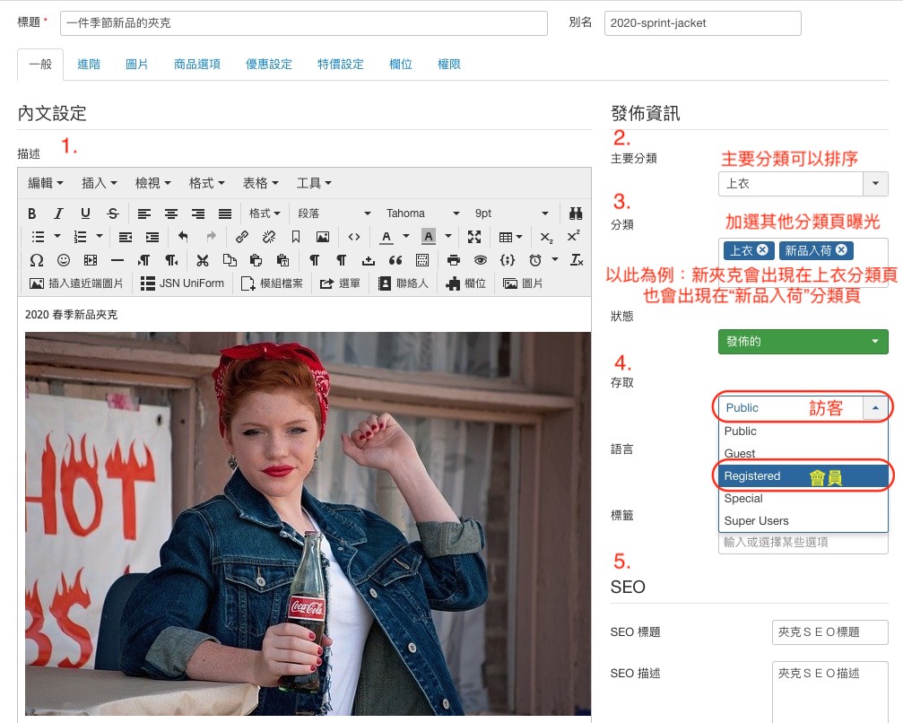903x723 pixels.
Task: Toggle bold formatting in the editor
Action: [x=32, y=213]
